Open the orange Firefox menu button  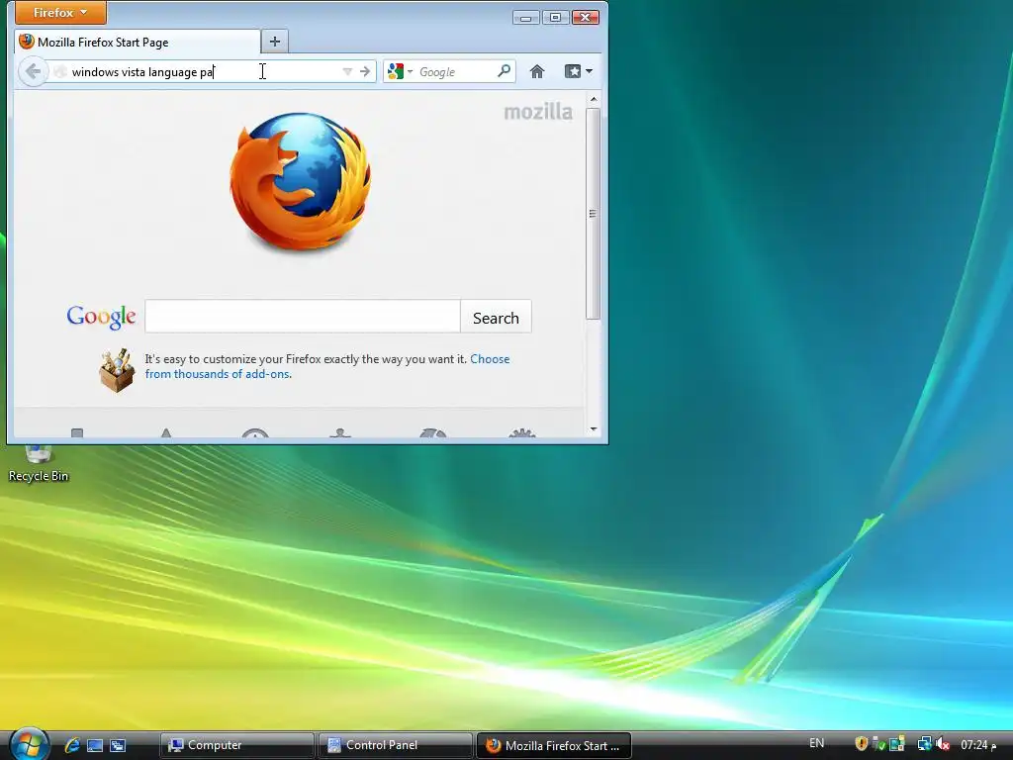click(60, 12)
